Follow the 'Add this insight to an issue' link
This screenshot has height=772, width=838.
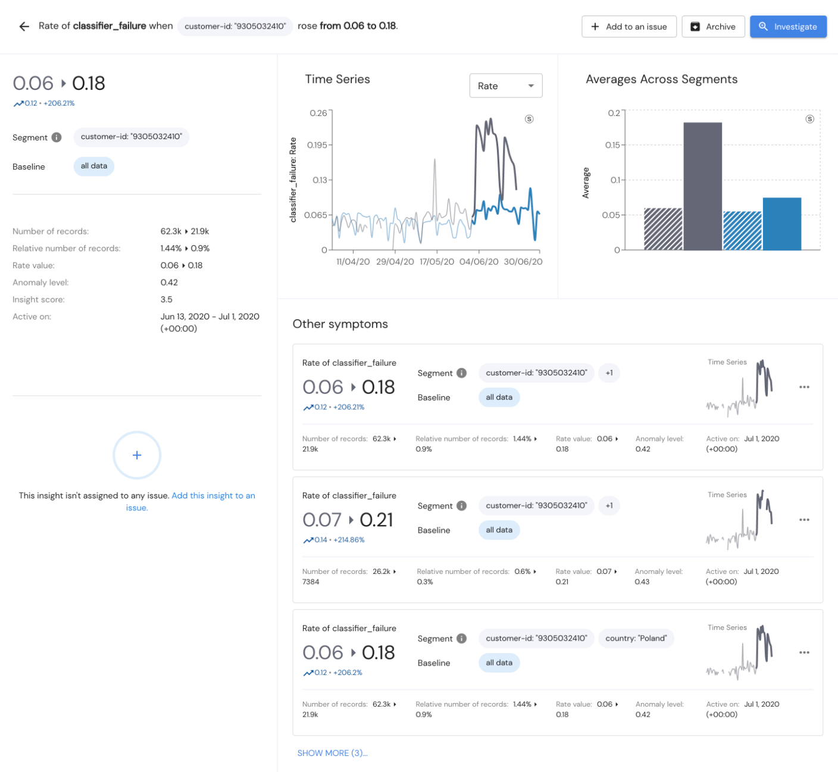tap(213, 495)
